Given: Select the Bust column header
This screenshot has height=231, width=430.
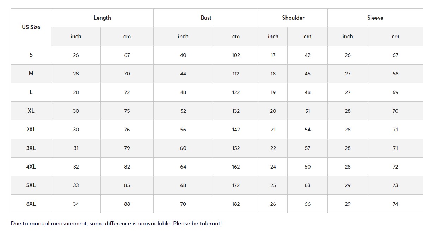Looking at the screenshot, I should tap(206, 18).
